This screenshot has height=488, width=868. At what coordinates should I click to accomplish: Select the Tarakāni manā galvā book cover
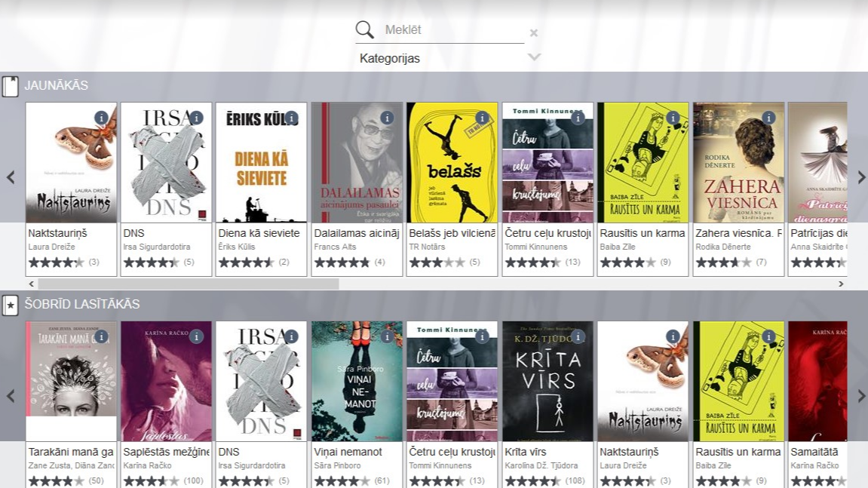[x=71, y=381]
